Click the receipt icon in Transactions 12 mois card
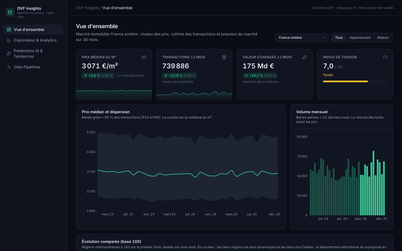 click(x=224, y=57)
